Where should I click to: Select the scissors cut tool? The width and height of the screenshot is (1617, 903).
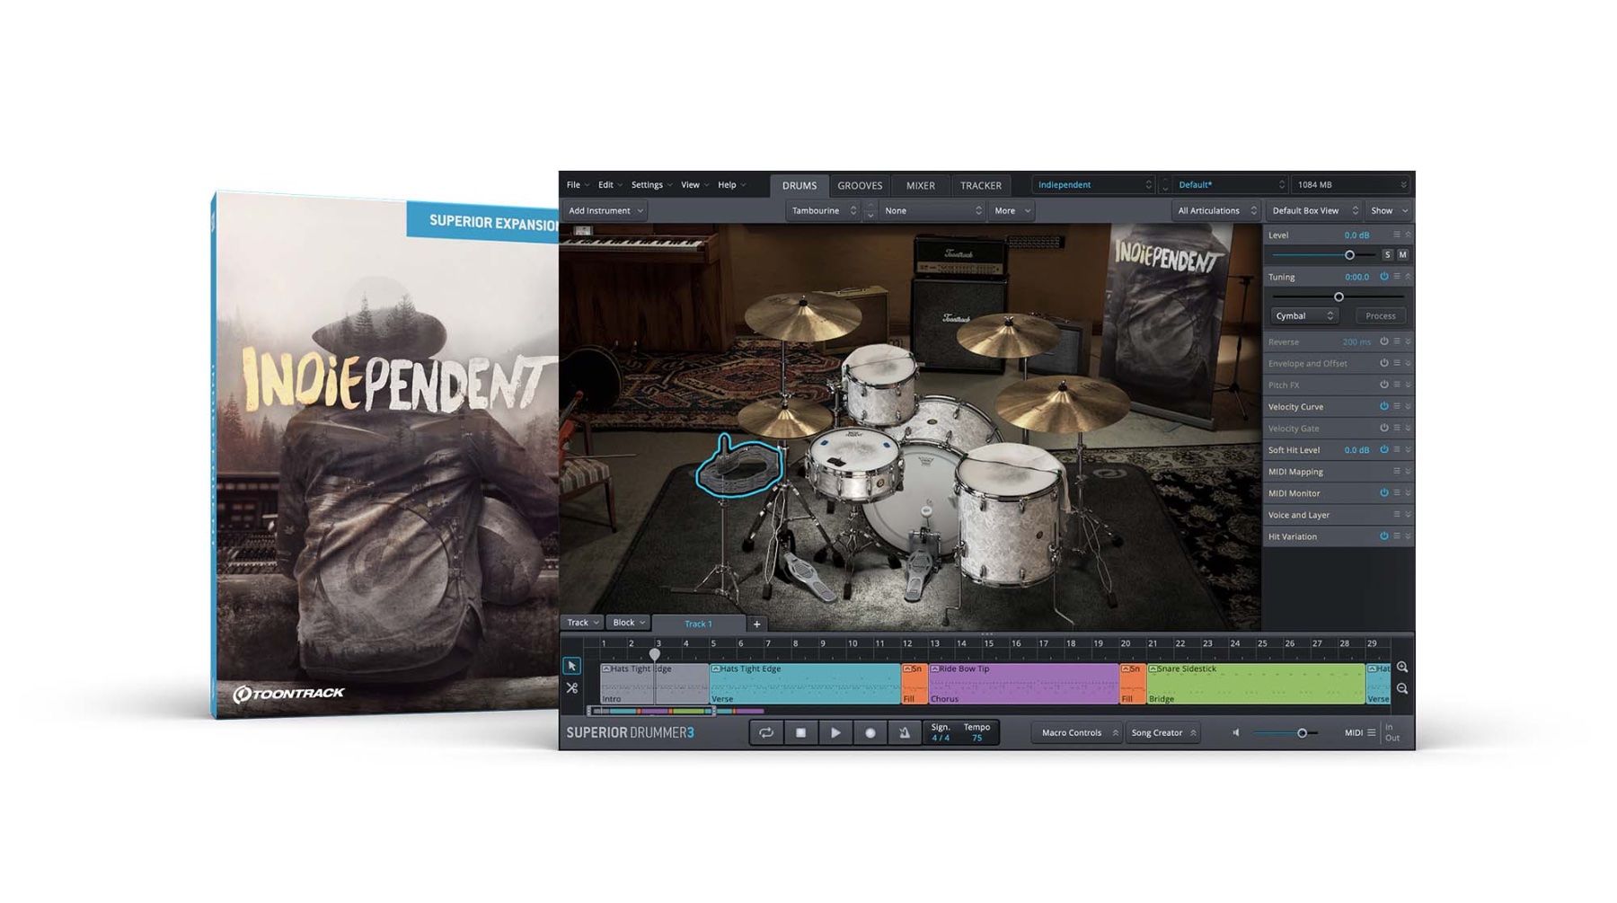571,688
